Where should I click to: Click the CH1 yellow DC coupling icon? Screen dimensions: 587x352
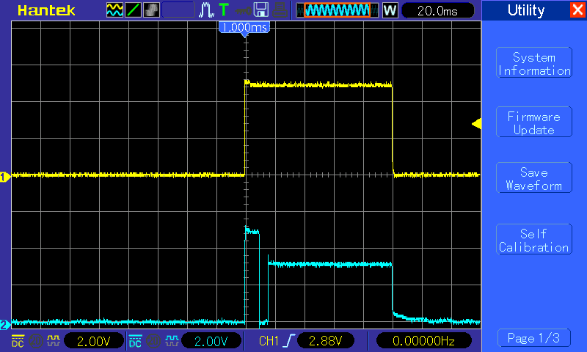tap(18, 341)
